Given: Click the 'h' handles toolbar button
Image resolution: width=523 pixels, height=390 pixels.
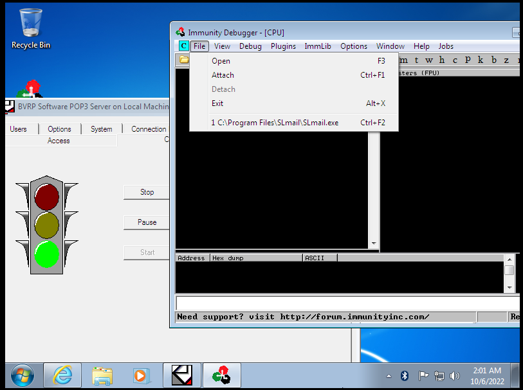Looking at the screenshot, I should [441, 60].
